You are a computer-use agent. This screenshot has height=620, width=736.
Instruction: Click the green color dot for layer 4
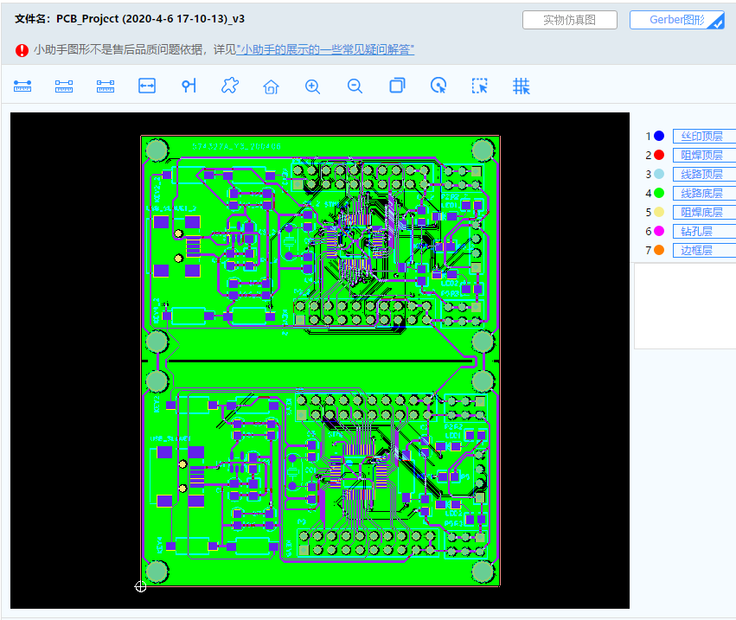pyautogui.click(x=659, y=193)
